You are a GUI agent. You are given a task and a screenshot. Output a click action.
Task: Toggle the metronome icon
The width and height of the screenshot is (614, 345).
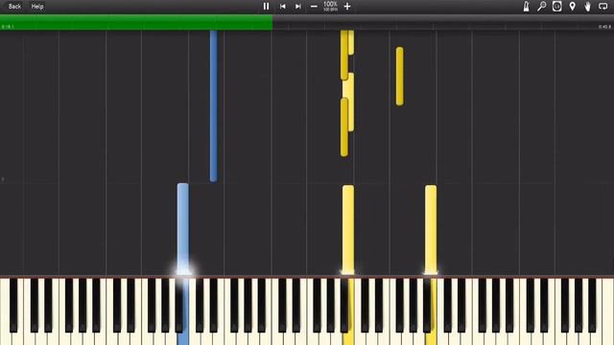point(527,7)
